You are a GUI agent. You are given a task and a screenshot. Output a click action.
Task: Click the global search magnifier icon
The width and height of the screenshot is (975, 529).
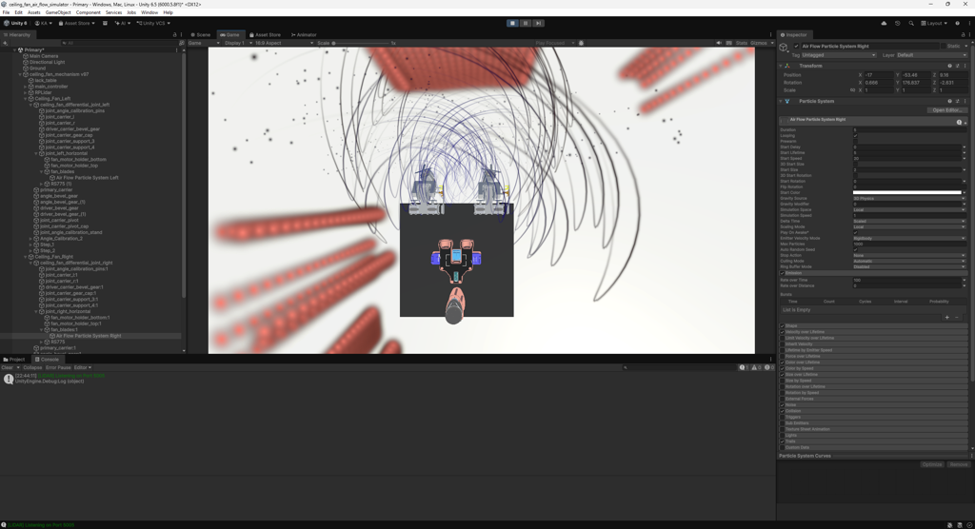pyautogui.click(x=911, y=23)
